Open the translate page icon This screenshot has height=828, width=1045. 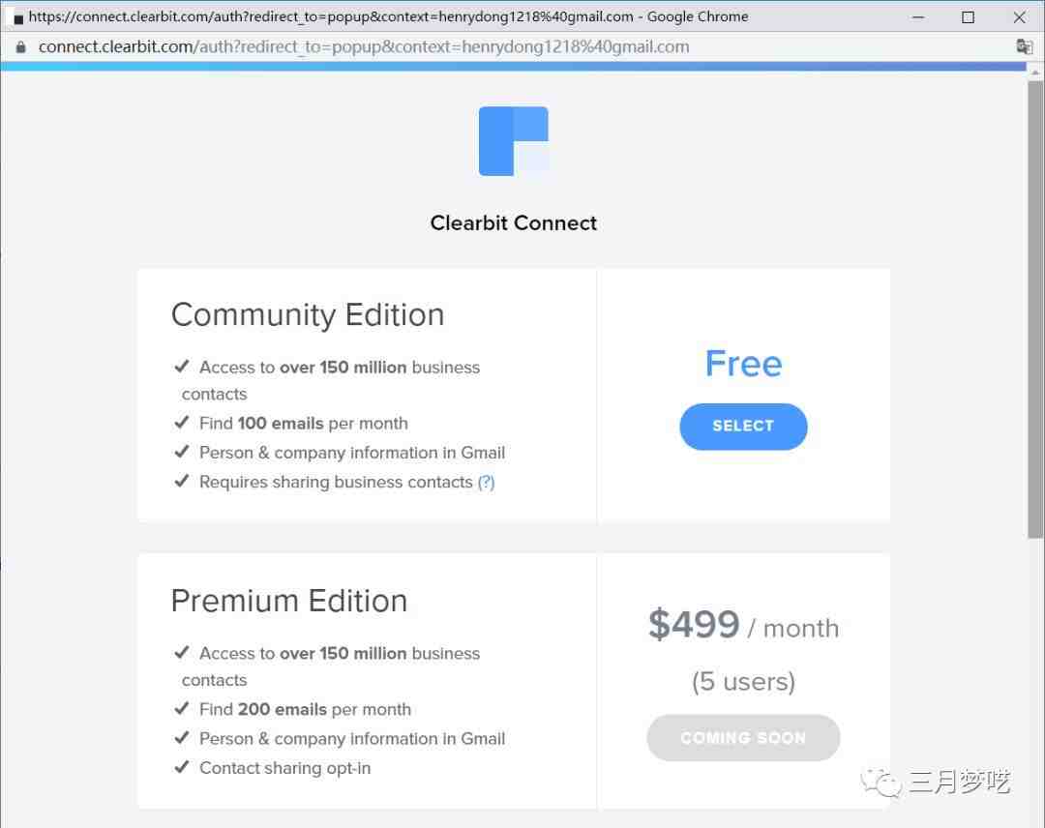click(1024, 46)
